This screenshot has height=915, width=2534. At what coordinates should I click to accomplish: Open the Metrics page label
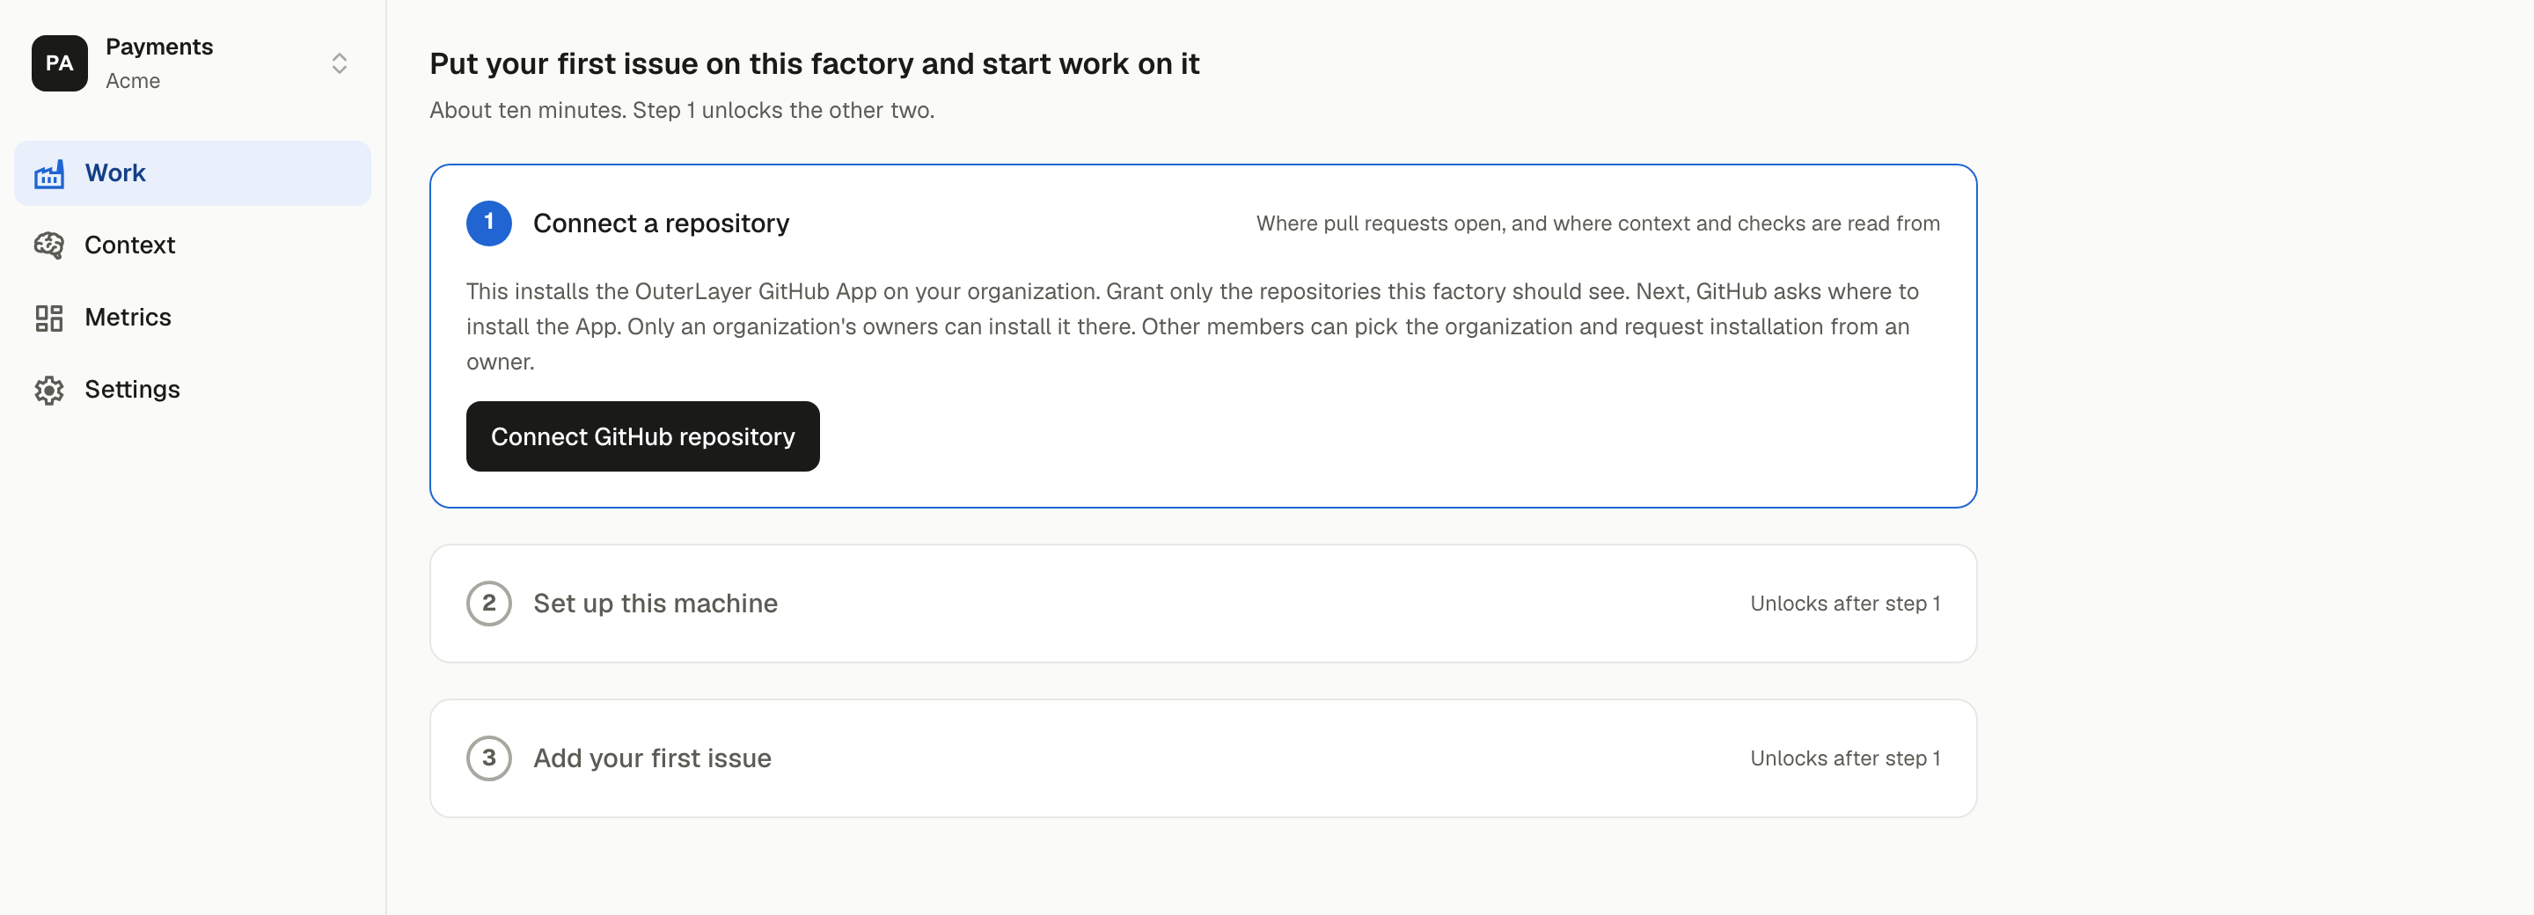128,317
